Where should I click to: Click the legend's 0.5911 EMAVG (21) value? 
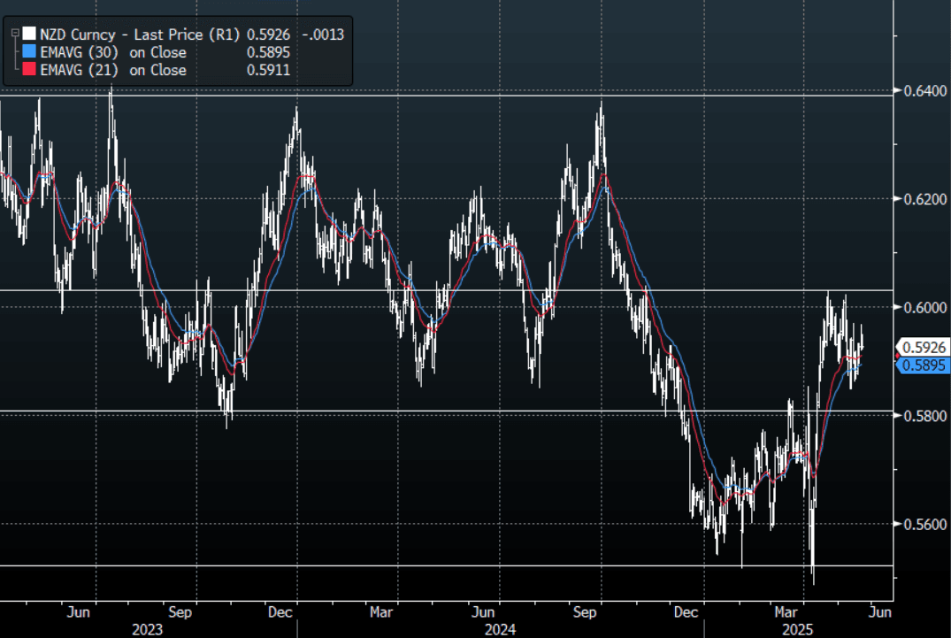click(272, 70)
